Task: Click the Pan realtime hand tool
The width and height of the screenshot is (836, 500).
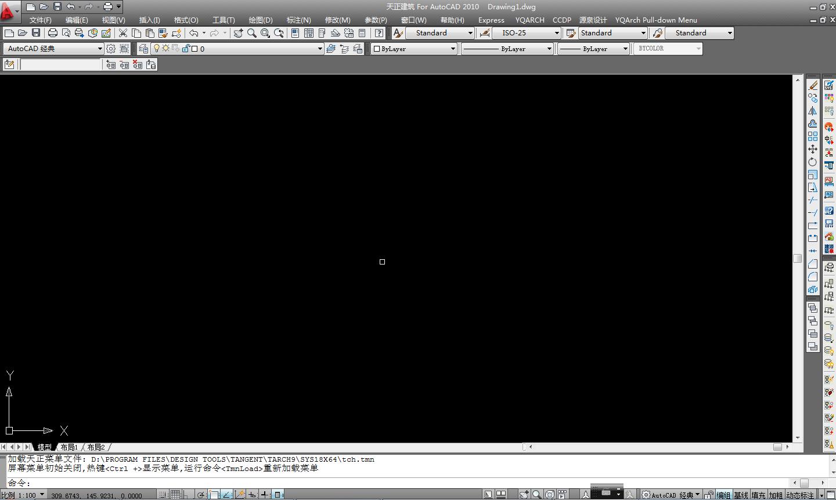Action: tap(238, 33)
